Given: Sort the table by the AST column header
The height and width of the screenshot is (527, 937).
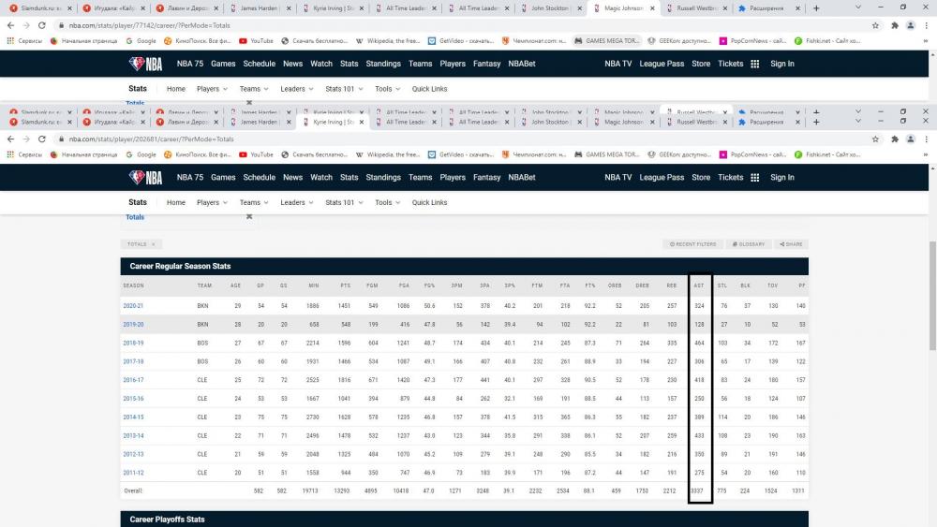Looking at the screenshot, I should pos(699,285).
